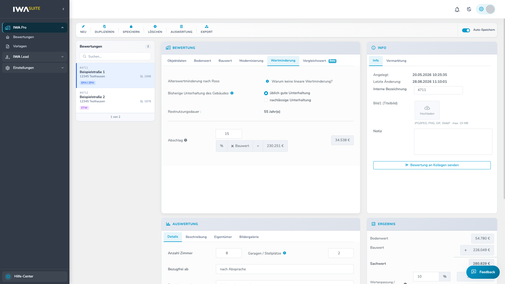Switch to the Modernisierung tab
The image size is (505, 284).
click(251, 61)
